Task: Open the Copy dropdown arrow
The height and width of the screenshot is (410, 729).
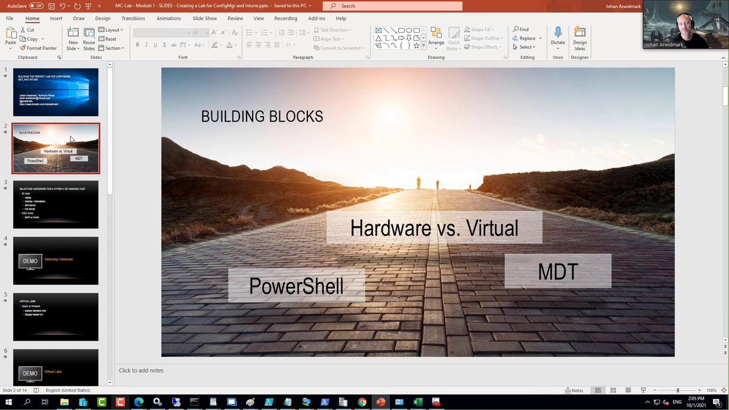Action: (x=43, y=39)
